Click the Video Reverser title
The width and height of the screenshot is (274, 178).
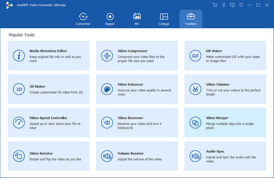coord(130,118)
